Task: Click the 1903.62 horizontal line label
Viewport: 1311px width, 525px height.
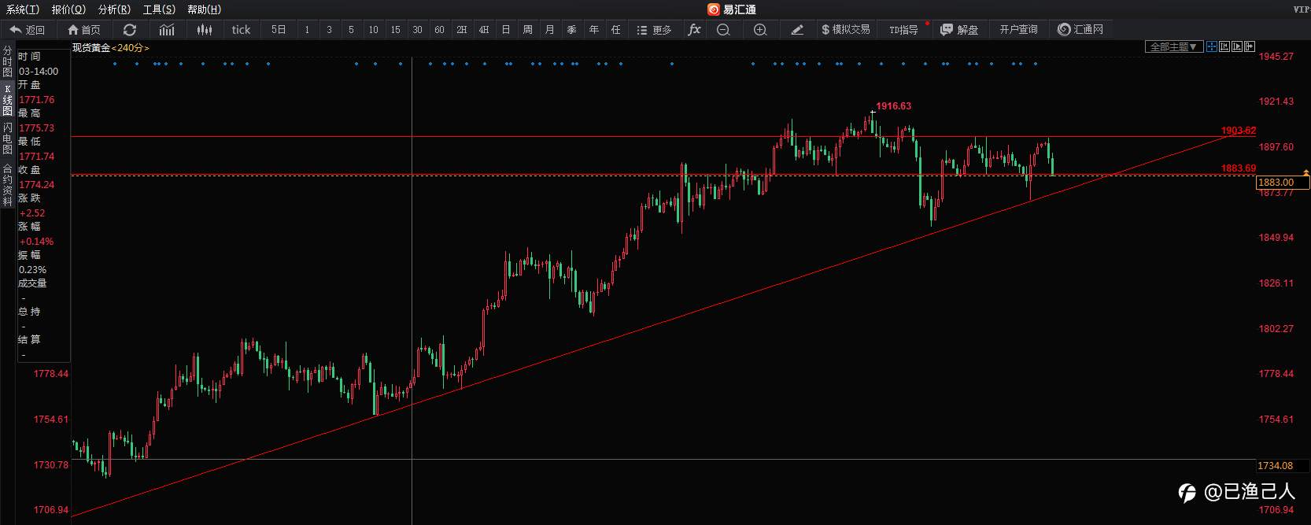Action: [1238, 131]
